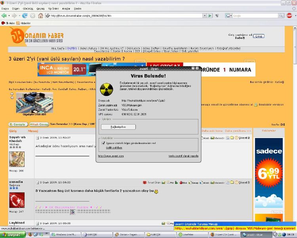This screenshot has width=297, height=238.
Task: Click the Çıkış logout button
Action: tap(259, 36)
